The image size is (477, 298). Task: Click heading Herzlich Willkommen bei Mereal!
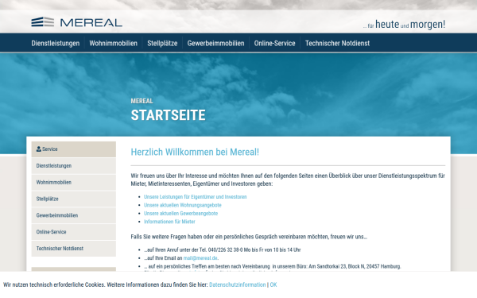pyautogui.click(x=195, y=152)
